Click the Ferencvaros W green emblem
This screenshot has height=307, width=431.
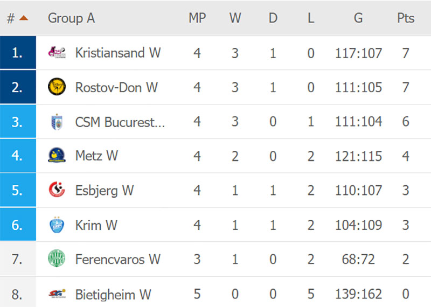pyautogui.click(x=57, y=259)
